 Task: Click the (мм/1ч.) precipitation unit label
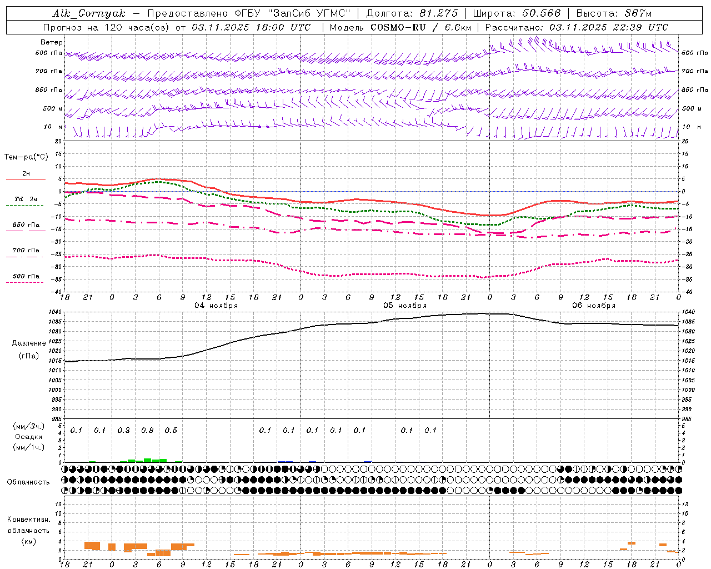[29, 447]
